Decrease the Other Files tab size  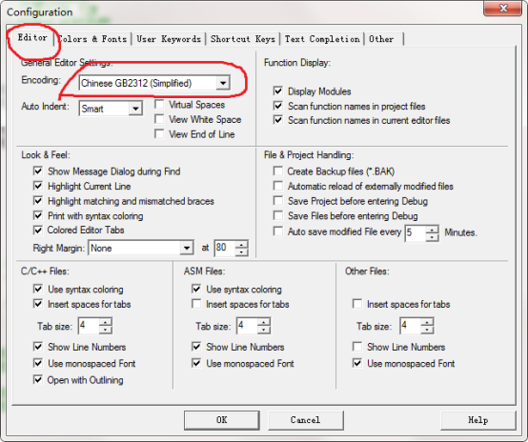427,330
